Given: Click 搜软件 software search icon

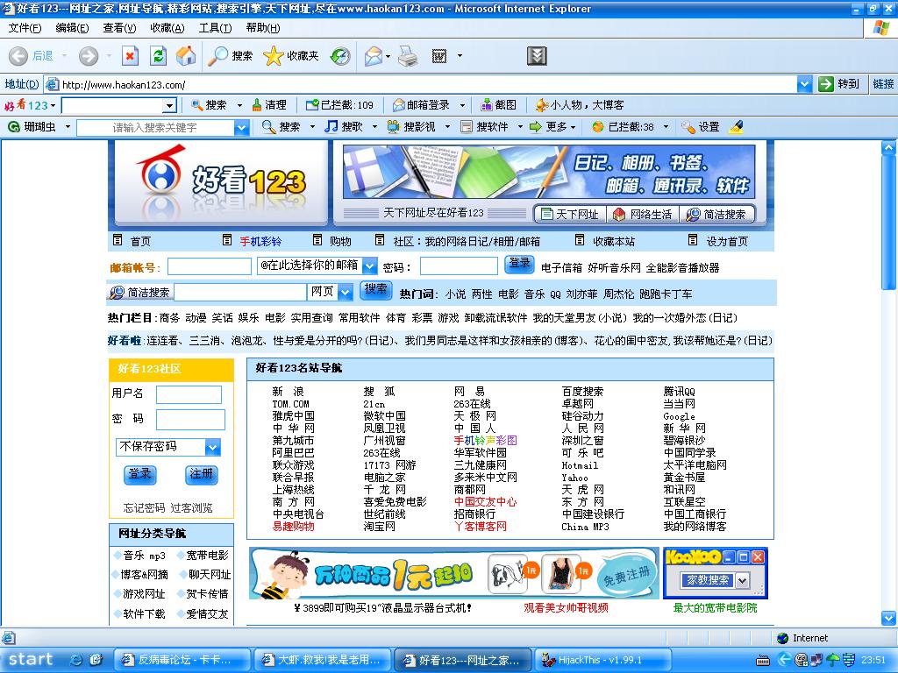Looking at the screenshot, I should click(x=484, y=126).
